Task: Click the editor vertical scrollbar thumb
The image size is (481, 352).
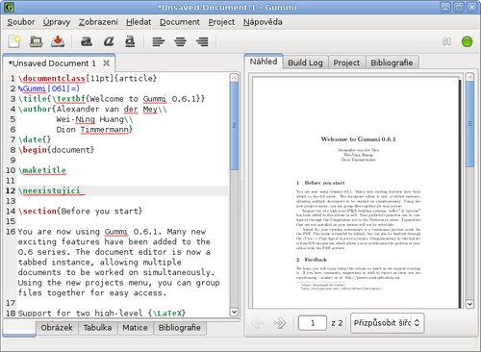Action: 235,126
